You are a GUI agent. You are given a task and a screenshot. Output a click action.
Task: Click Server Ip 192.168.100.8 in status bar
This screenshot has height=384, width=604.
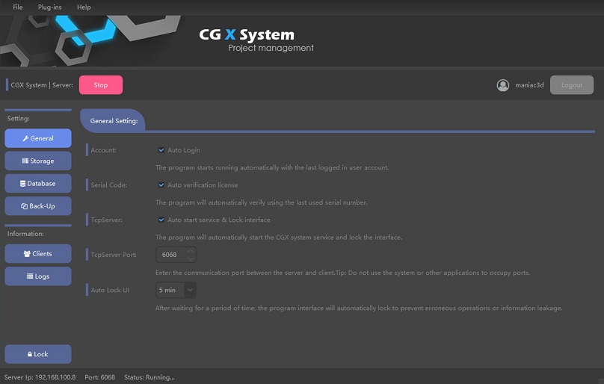point(40,377)
